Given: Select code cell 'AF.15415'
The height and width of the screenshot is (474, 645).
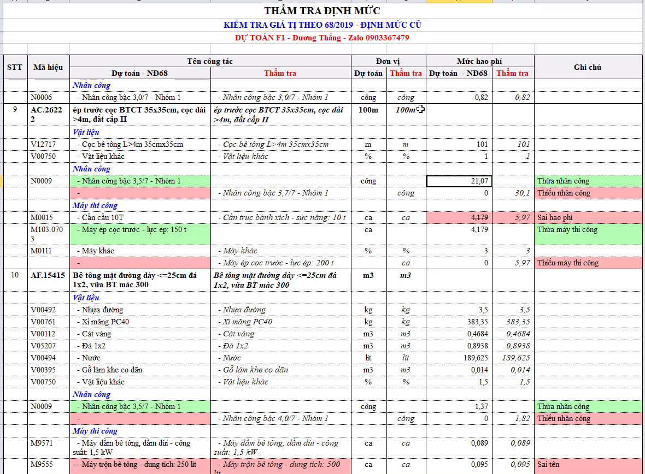Looking at the screenshot, I should coord(48,280).
